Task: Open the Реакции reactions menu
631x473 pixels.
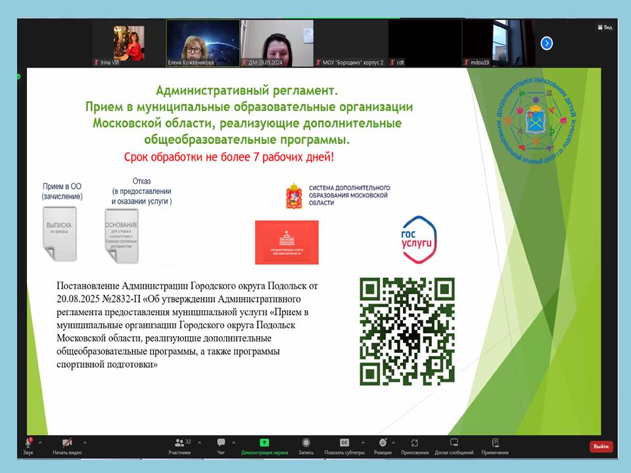Action: pyautogui.click(x=383, y=443)
